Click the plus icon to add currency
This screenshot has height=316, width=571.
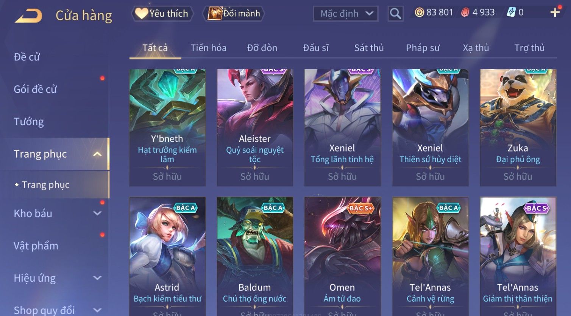coord(555,12)
